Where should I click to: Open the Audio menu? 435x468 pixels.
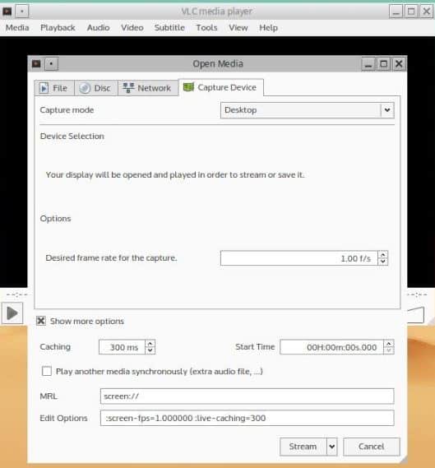(98, 28)
